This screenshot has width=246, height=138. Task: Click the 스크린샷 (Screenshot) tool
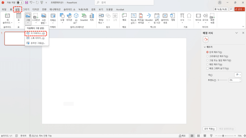[x=36, y=17]
